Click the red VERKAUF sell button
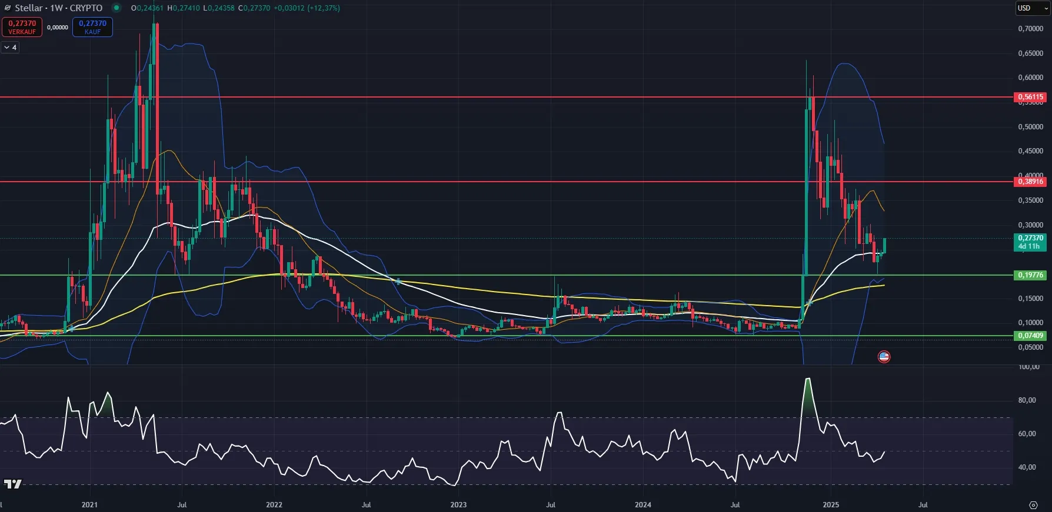This screenshot has width=1052, height=512. (22, 27)
